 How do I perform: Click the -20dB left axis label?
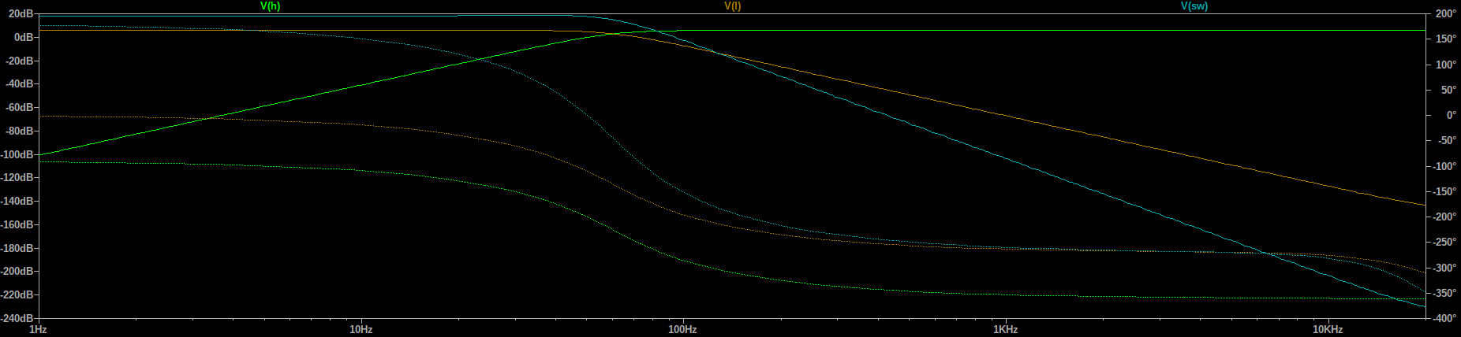coord(20,61)
